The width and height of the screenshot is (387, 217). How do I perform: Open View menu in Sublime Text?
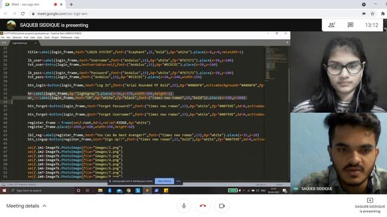pyautogui.click(x=33, y=37)
